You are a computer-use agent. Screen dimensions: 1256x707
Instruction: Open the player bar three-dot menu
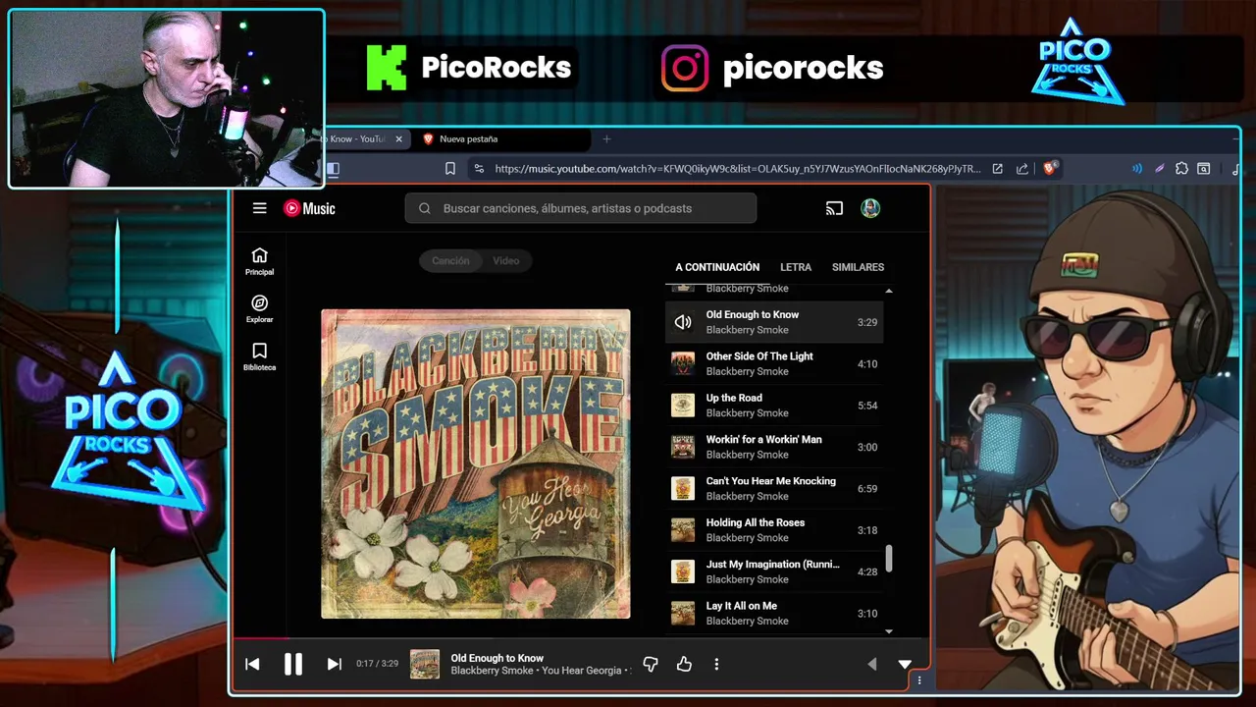(716, 665)
